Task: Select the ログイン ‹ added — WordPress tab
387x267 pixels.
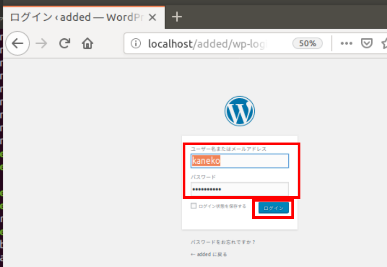Action: (84, 17)
